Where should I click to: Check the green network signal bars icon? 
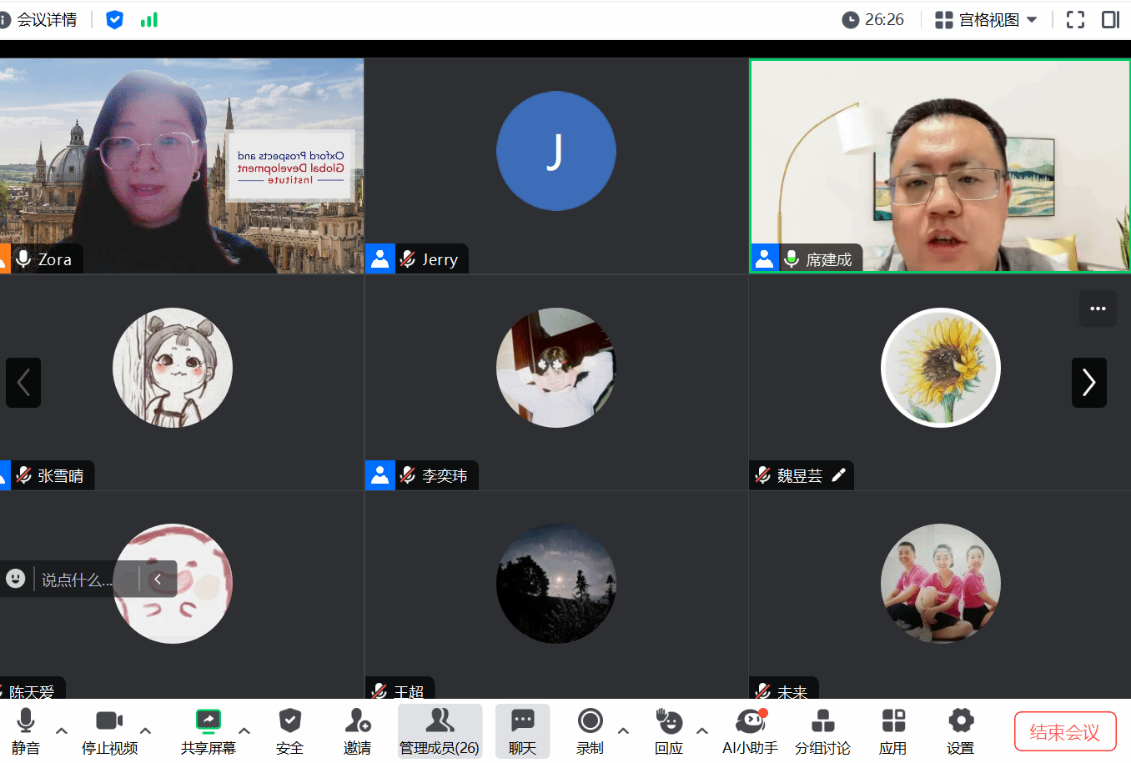tap(149, 19)
